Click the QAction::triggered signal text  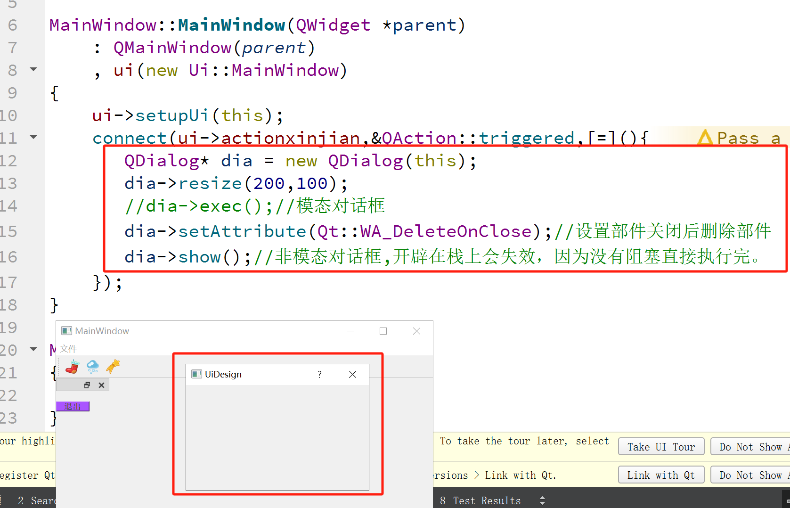click(x=478, y=138)
